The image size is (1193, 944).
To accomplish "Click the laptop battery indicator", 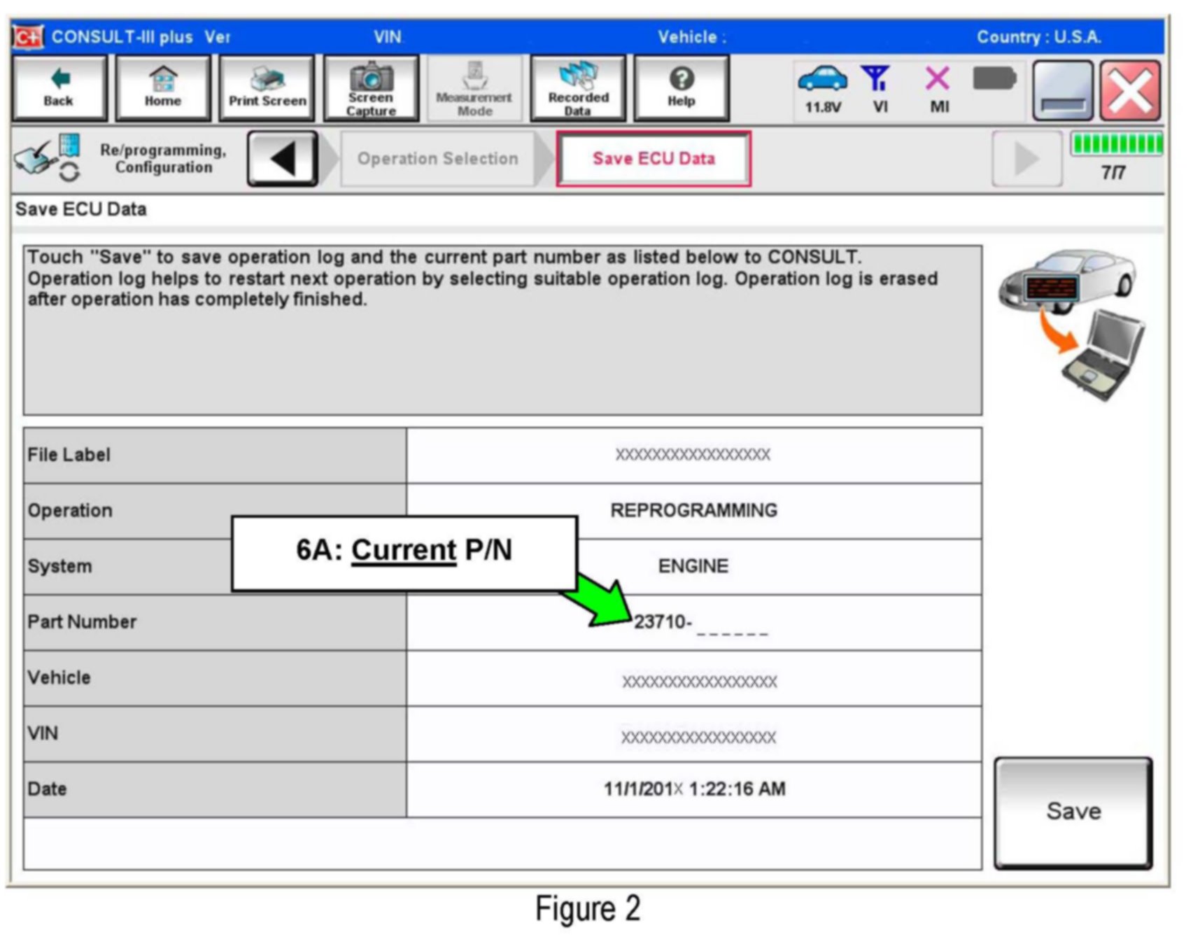I will tap(994, 79).
